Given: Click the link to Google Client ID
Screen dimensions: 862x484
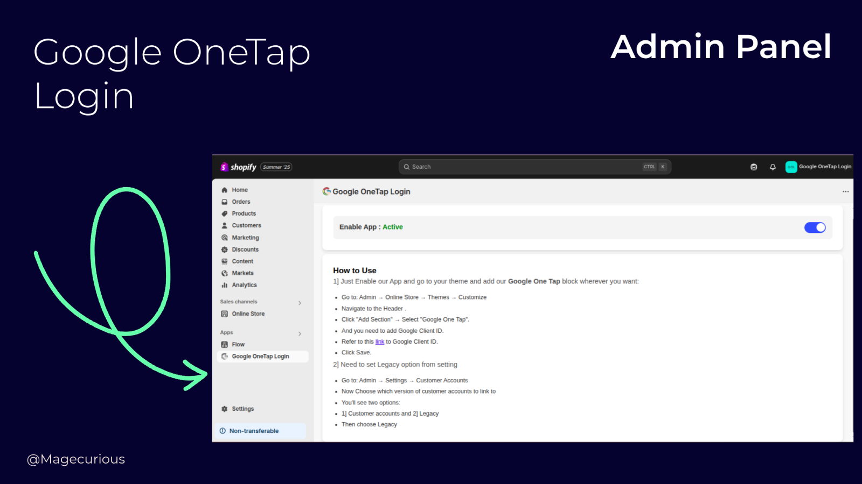Looking at the screenshot, I should pos(380,341).
